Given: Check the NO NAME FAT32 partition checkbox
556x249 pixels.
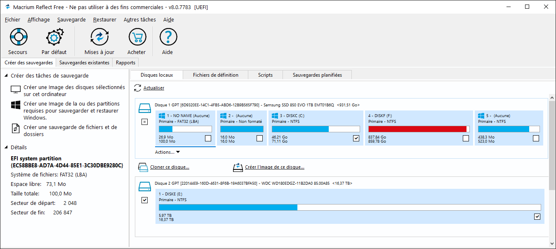Looking at the screenshot, I should [208, 139].
